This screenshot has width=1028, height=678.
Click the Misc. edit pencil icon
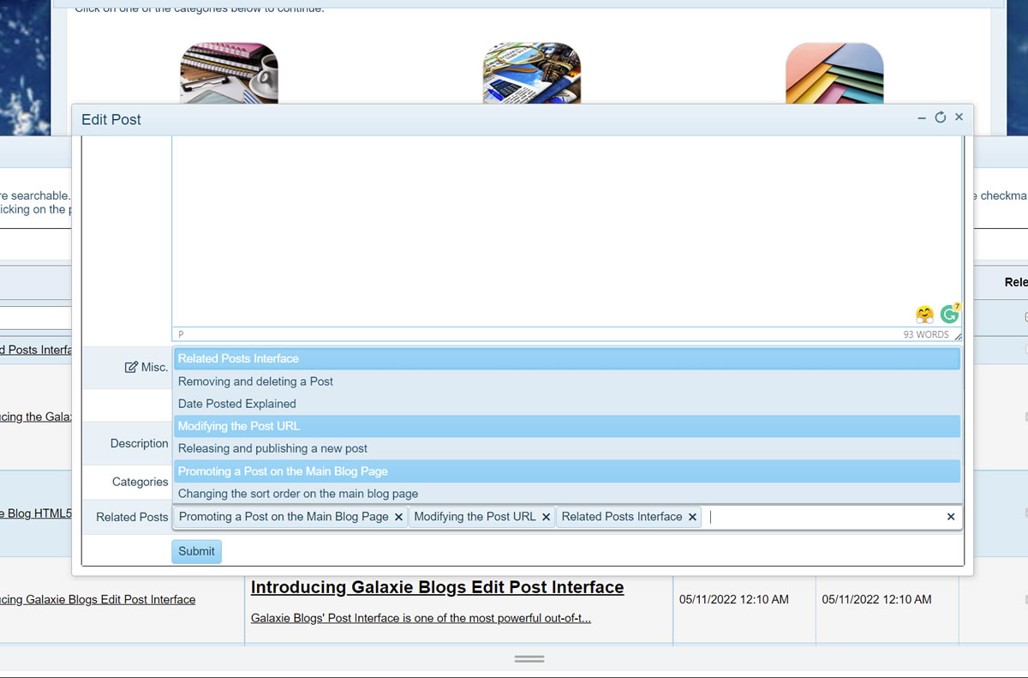coord(131,367)
